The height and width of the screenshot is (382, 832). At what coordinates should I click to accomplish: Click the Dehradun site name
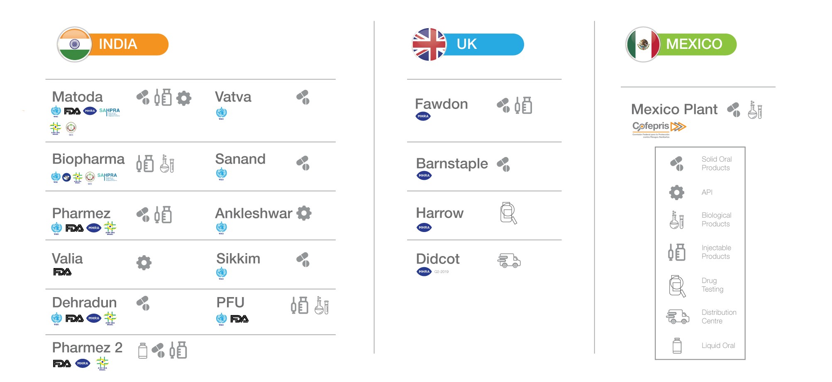point(84,302)
